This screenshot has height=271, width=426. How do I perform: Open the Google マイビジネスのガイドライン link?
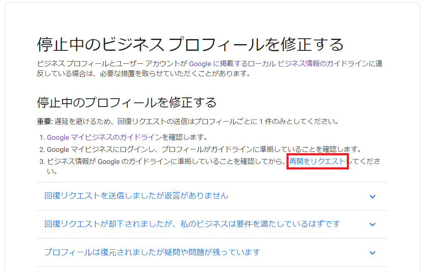[x=105, y=137]
